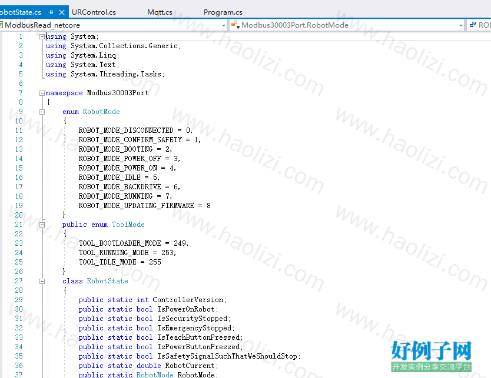Click ROBOT_MODE_POWER_OFF in the code

[x=120, y=159]
